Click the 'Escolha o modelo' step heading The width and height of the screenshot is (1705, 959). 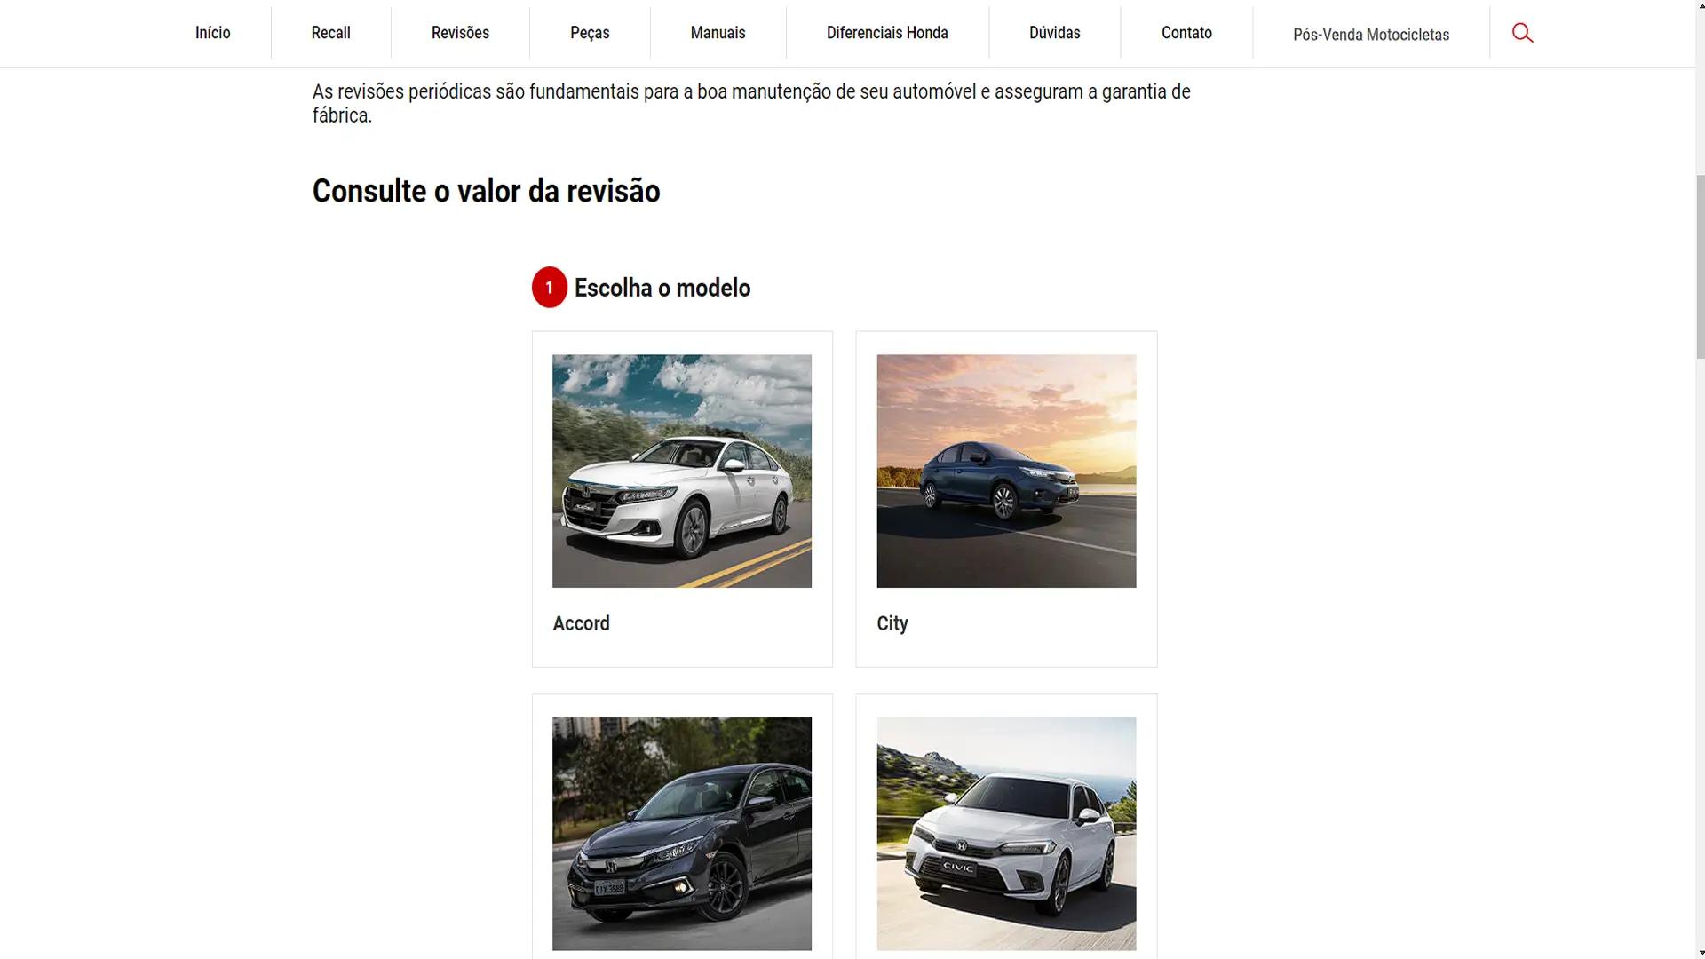pos(662,288)
